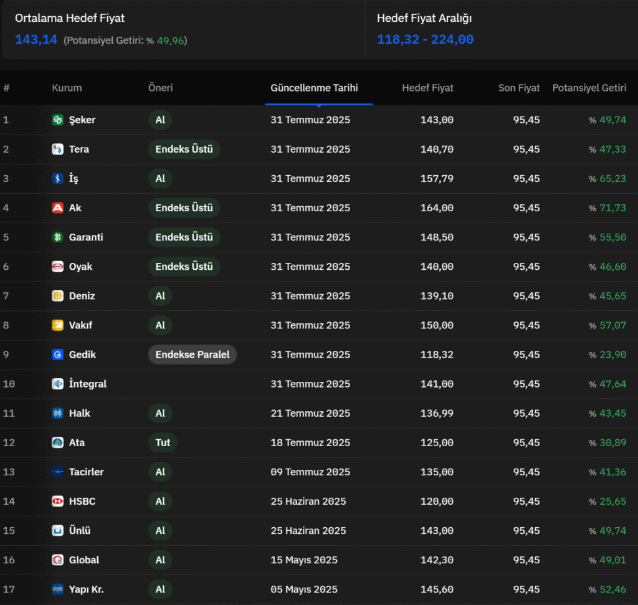Click potential return 23,90 in Gedik row

pyautogui.click(x=613, y=355)
